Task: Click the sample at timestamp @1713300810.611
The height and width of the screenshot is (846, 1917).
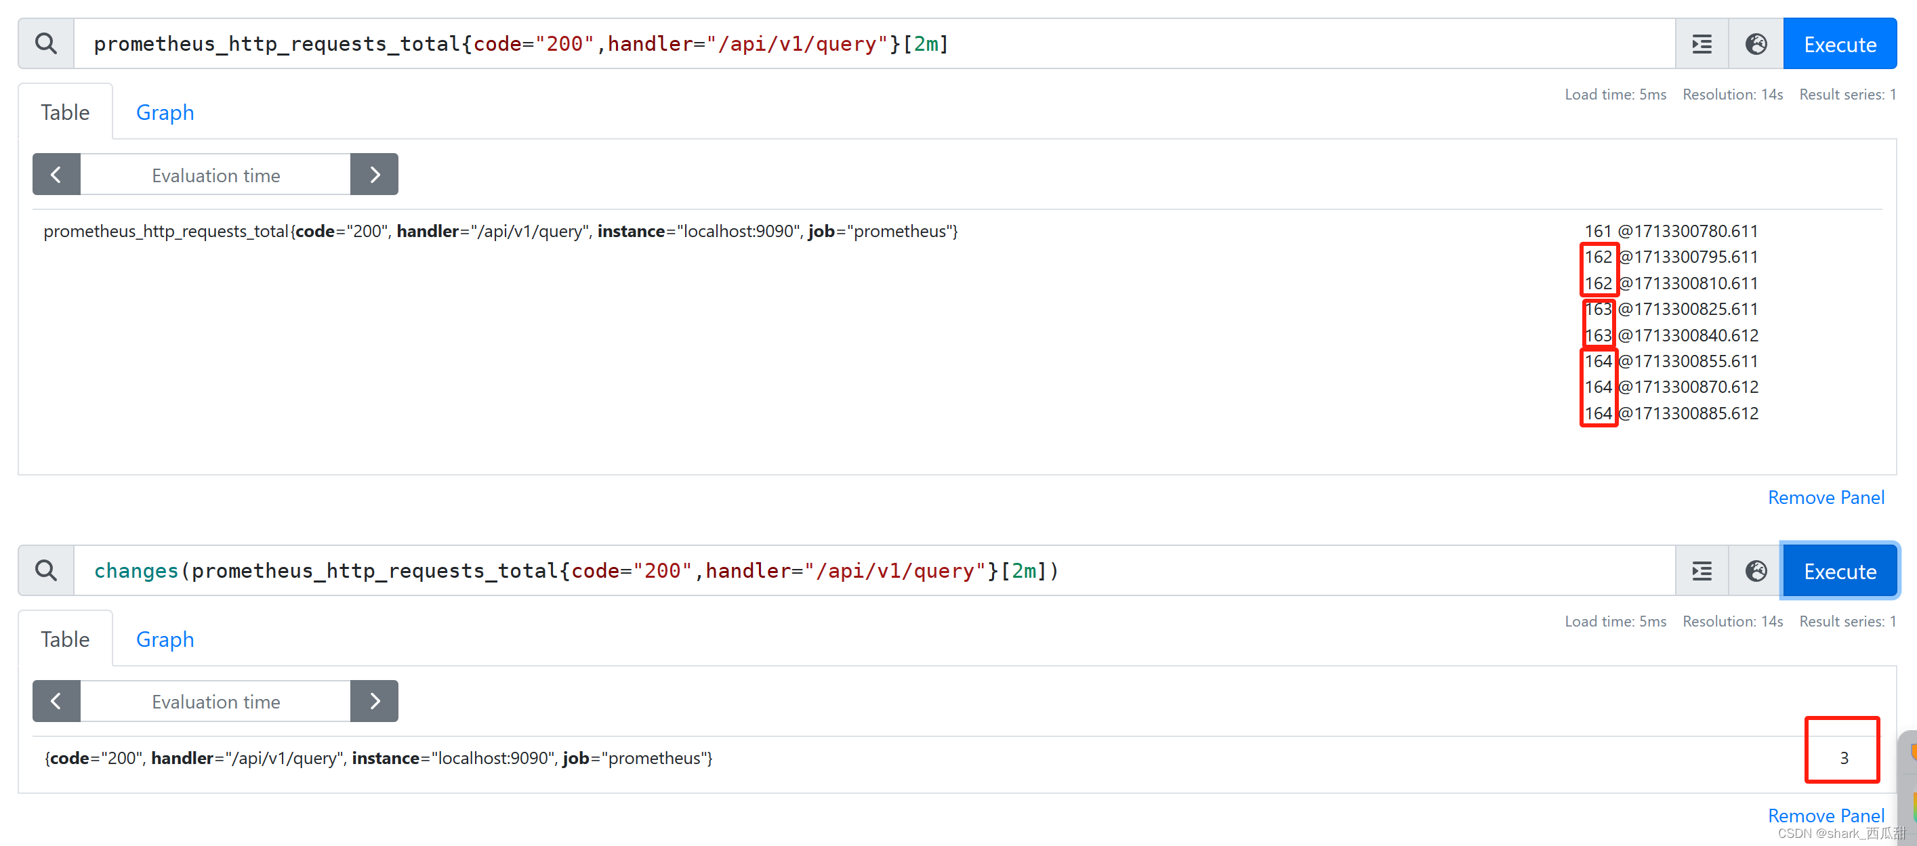Action: [x=1670, y=284]
